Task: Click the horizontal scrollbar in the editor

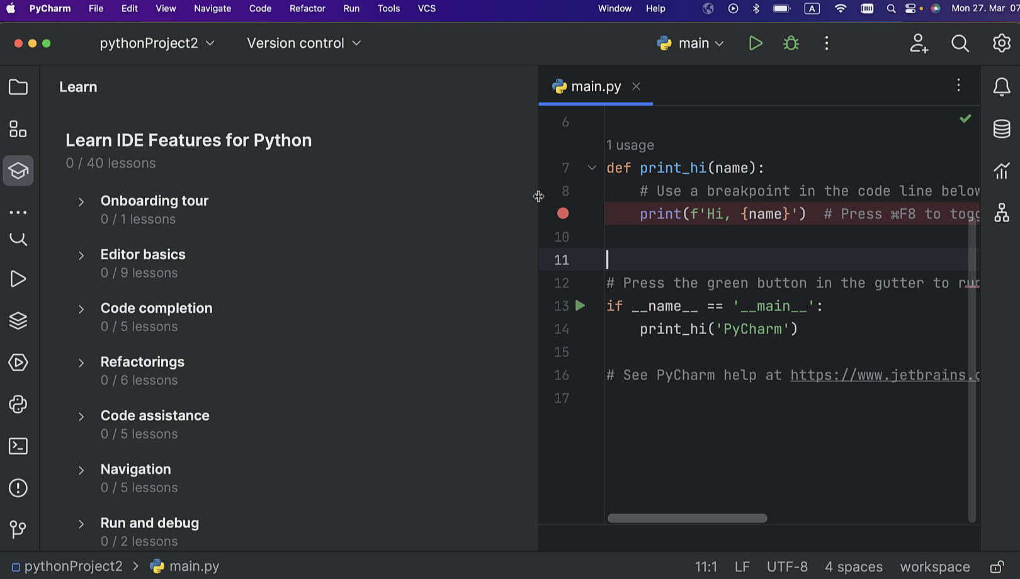Action: pyautogui.click(x=687, y=519)
